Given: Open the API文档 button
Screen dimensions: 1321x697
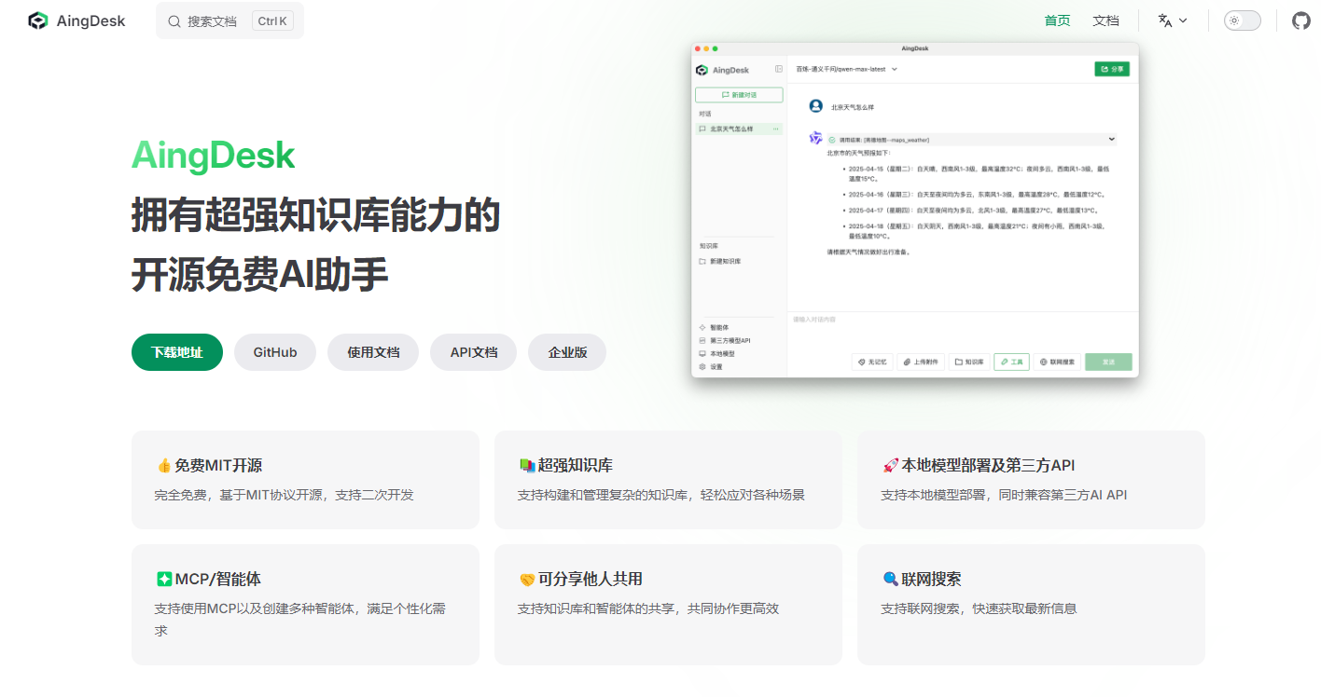Looking at the screenshot, I should [x=474, y=352].
